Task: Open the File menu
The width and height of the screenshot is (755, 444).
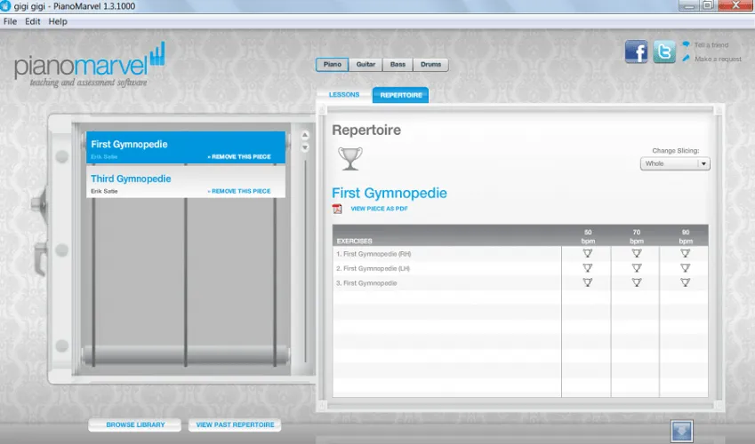Action: (x=10, y=21)
